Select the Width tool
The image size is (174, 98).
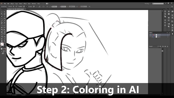tap(2, 28)
